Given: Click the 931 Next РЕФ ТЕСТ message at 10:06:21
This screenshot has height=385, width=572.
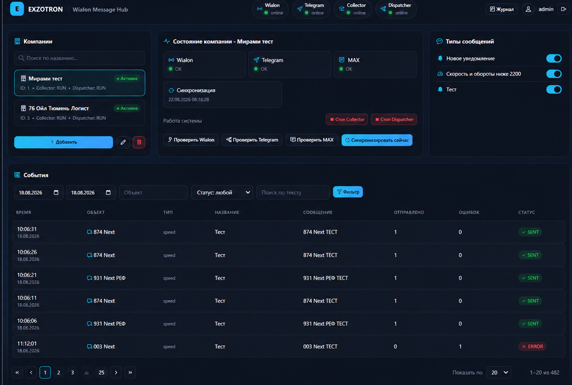Looking at the screenshot, I should pyautogui.click(x=326, y=278).
